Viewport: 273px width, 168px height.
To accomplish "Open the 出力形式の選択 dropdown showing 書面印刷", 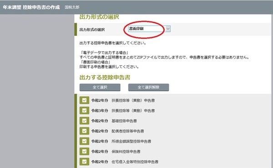I will click(149, 29).
